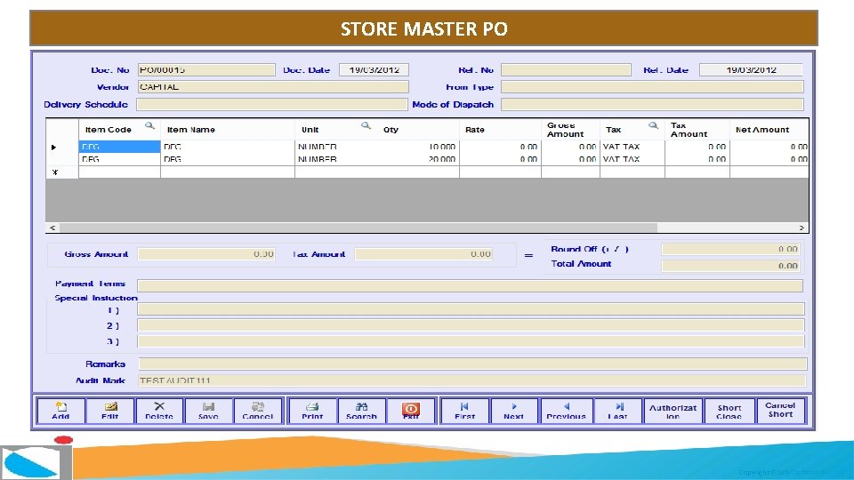Go to the Next record
Image resolution: width=854 pixels, height=480 pixels.
(x=514, y=411)
